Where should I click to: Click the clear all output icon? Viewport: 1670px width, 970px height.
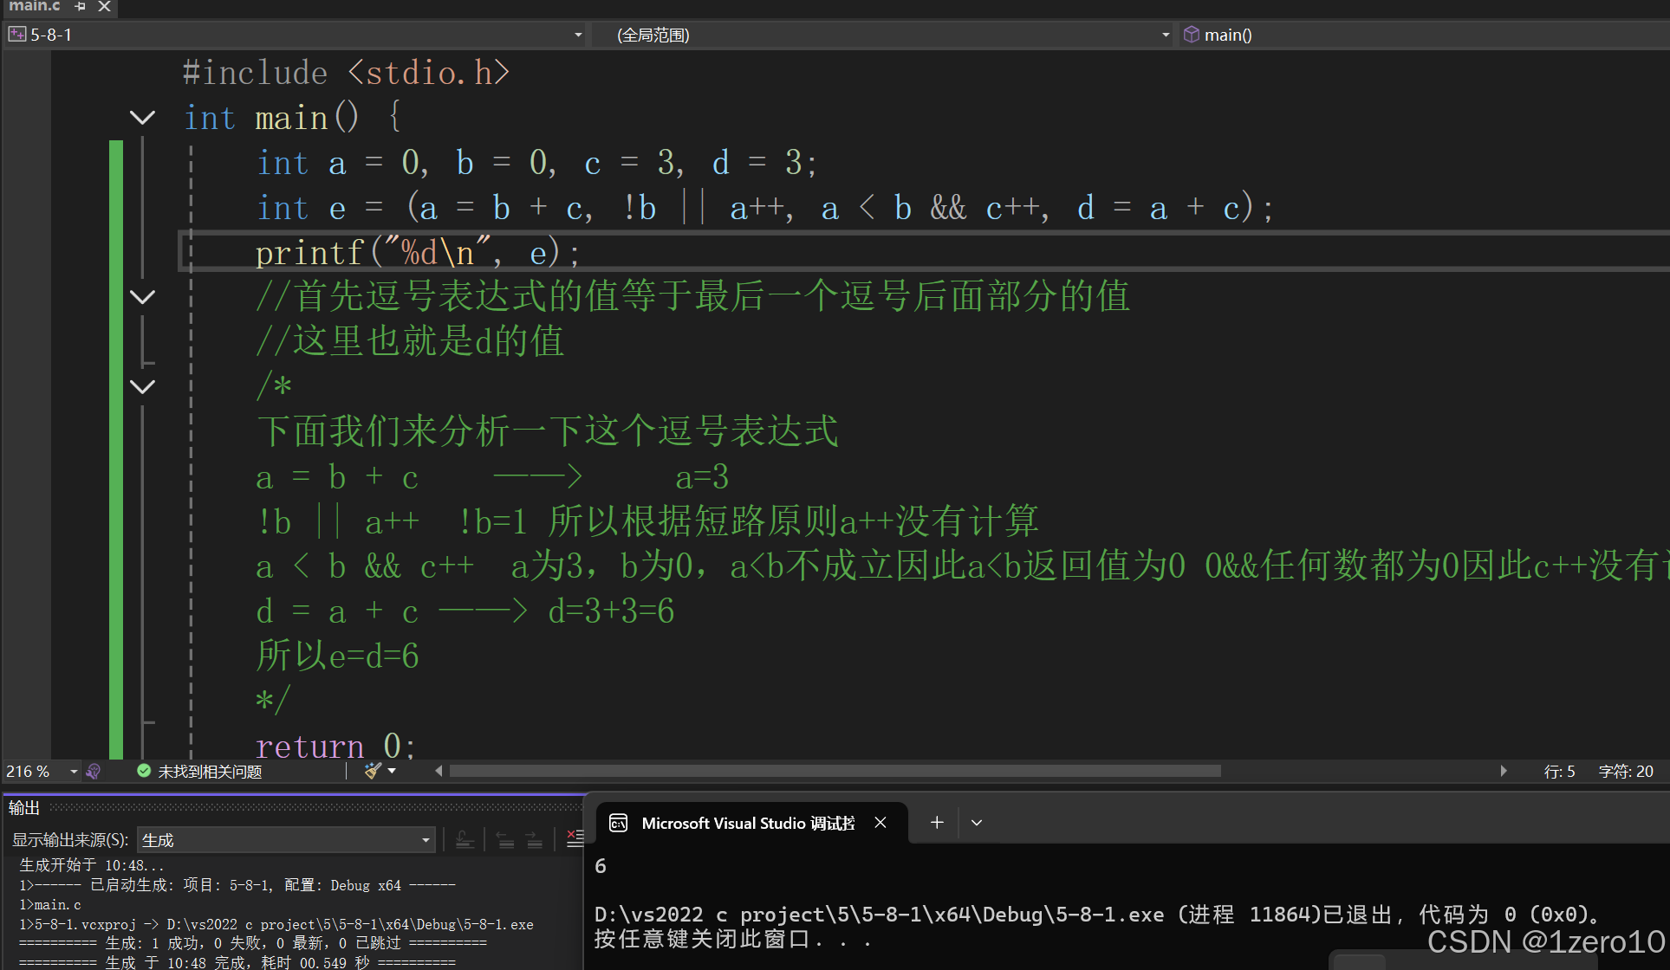[574, 838]
